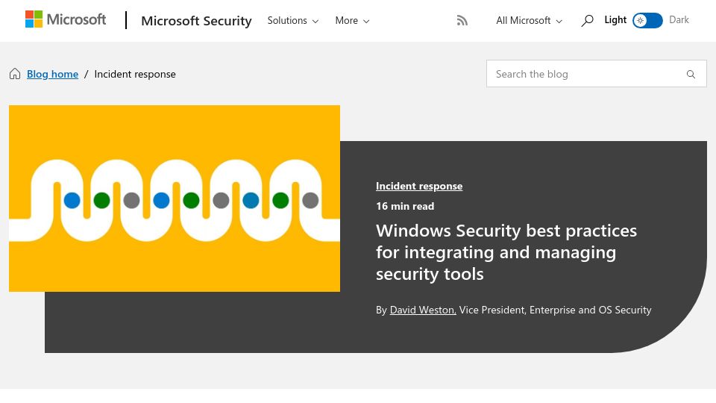
Task: Click the Microsoft logo
Action: (x=66, y=19)
